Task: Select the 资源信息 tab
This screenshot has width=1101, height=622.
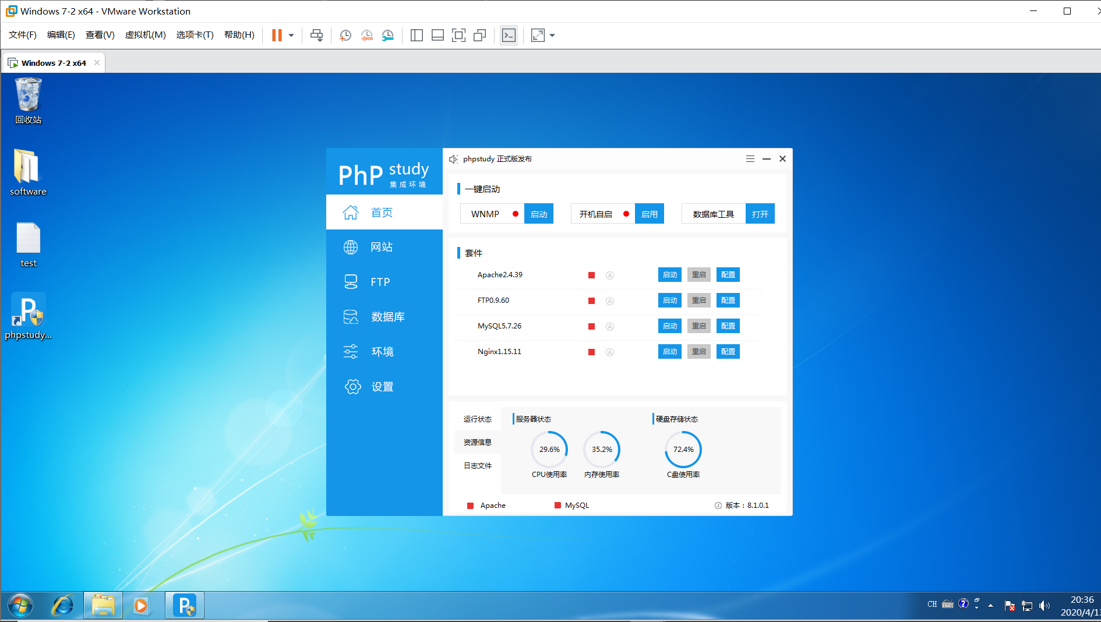Action: point(478,443)
